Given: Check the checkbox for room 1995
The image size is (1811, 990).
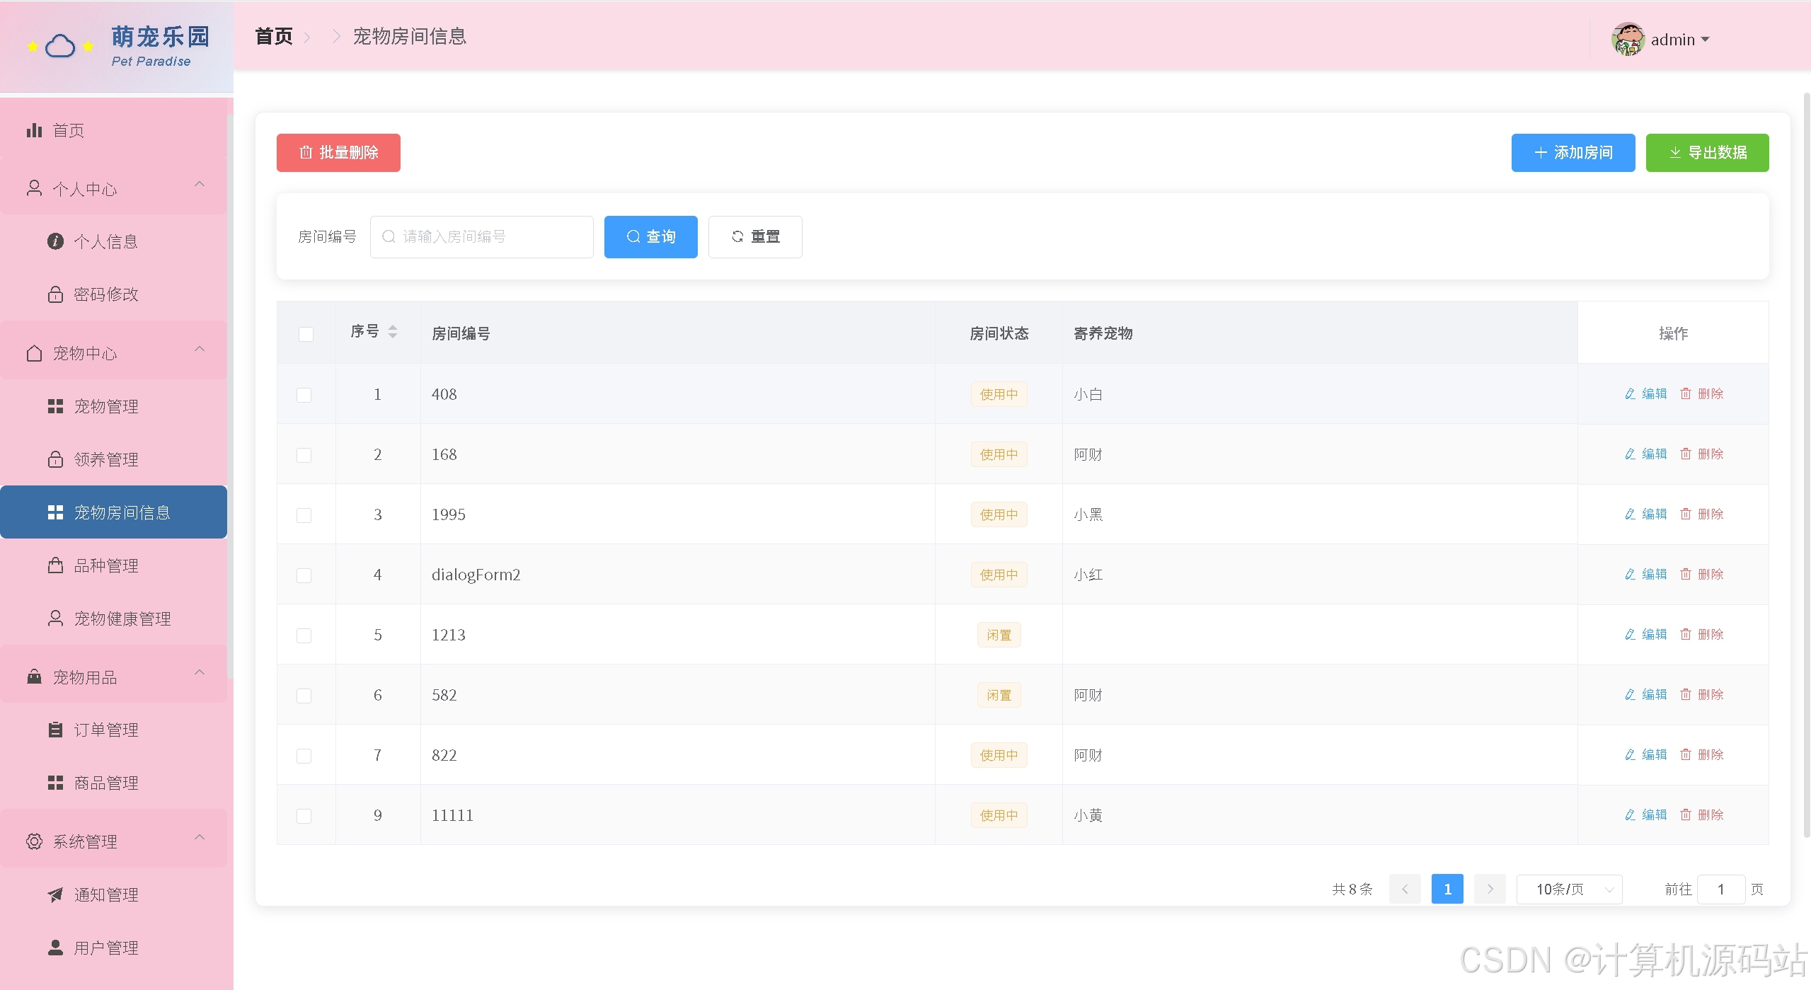Looking at the screenshot, I should (x=304, y=515).
